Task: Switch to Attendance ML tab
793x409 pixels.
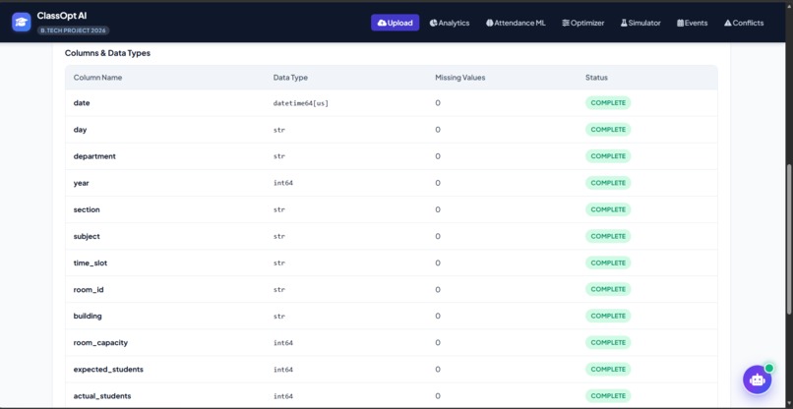Action: pos(516,23)
